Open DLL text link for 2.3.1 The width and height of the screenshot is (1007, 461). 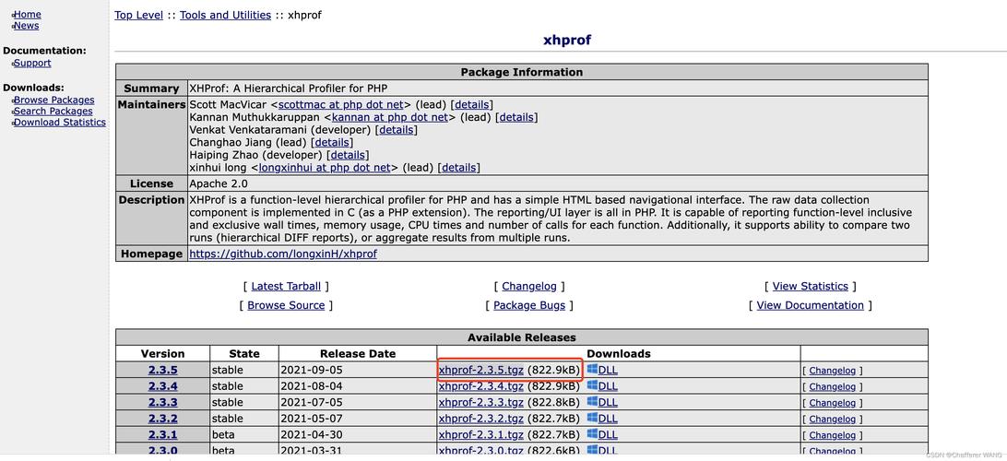tap(608, 435)
